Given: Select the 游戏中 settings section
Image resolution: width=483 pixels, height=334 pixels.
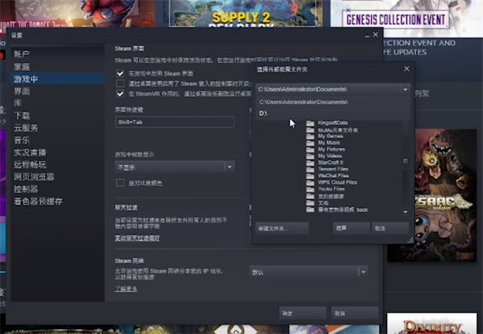Looking at the screenshot, I should click(x=58, y=79).
